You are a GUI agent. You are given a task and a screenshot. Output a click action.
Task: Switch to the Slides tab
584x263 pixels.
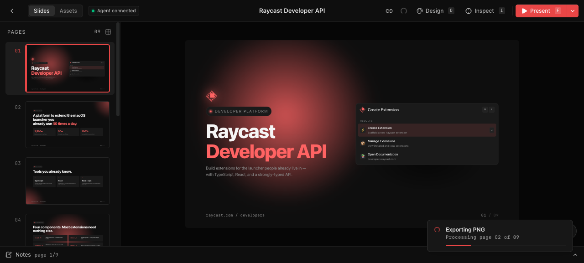pyautogui.click(x=42, y=11)
